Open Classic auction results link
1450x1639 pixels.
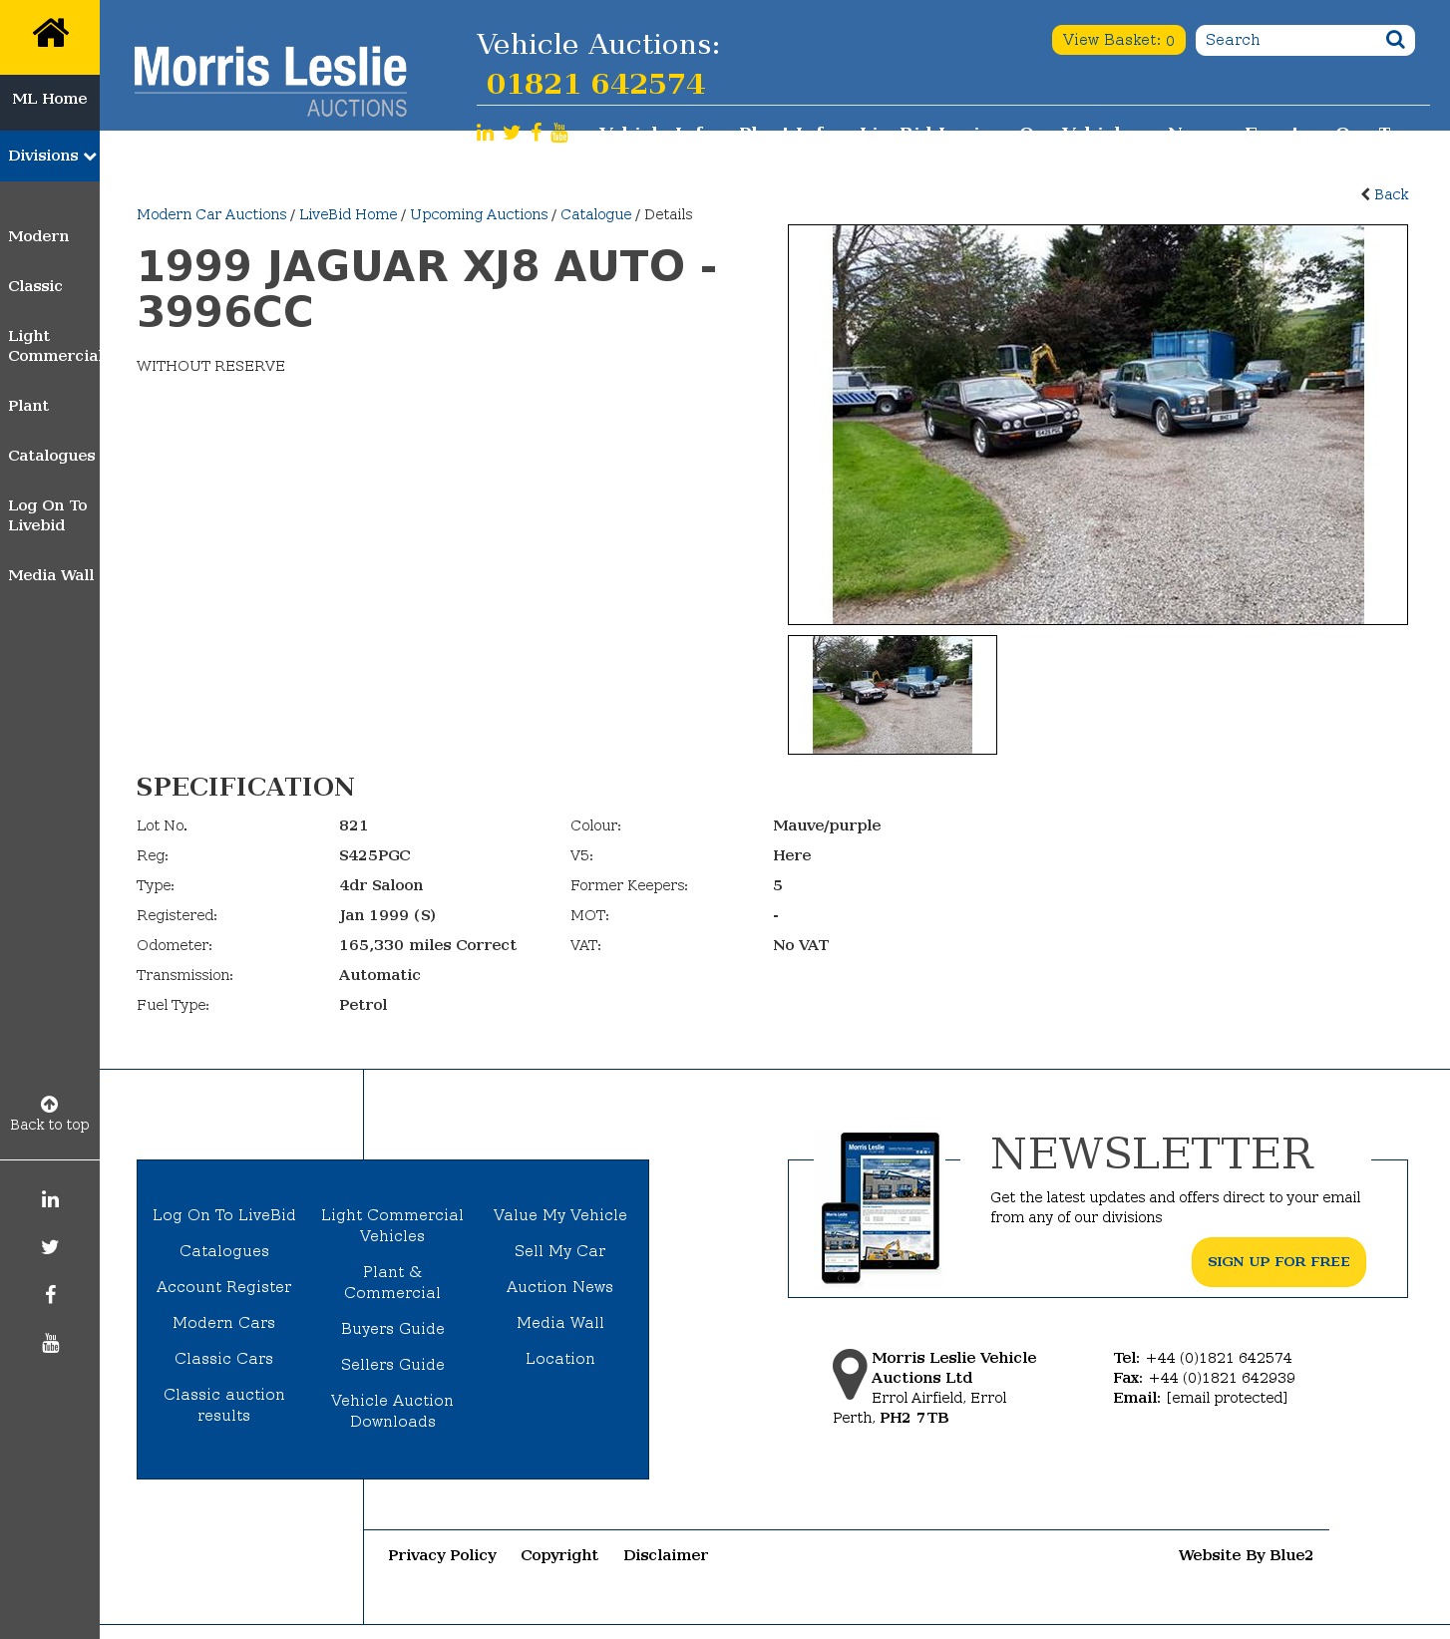point(224,1405)
